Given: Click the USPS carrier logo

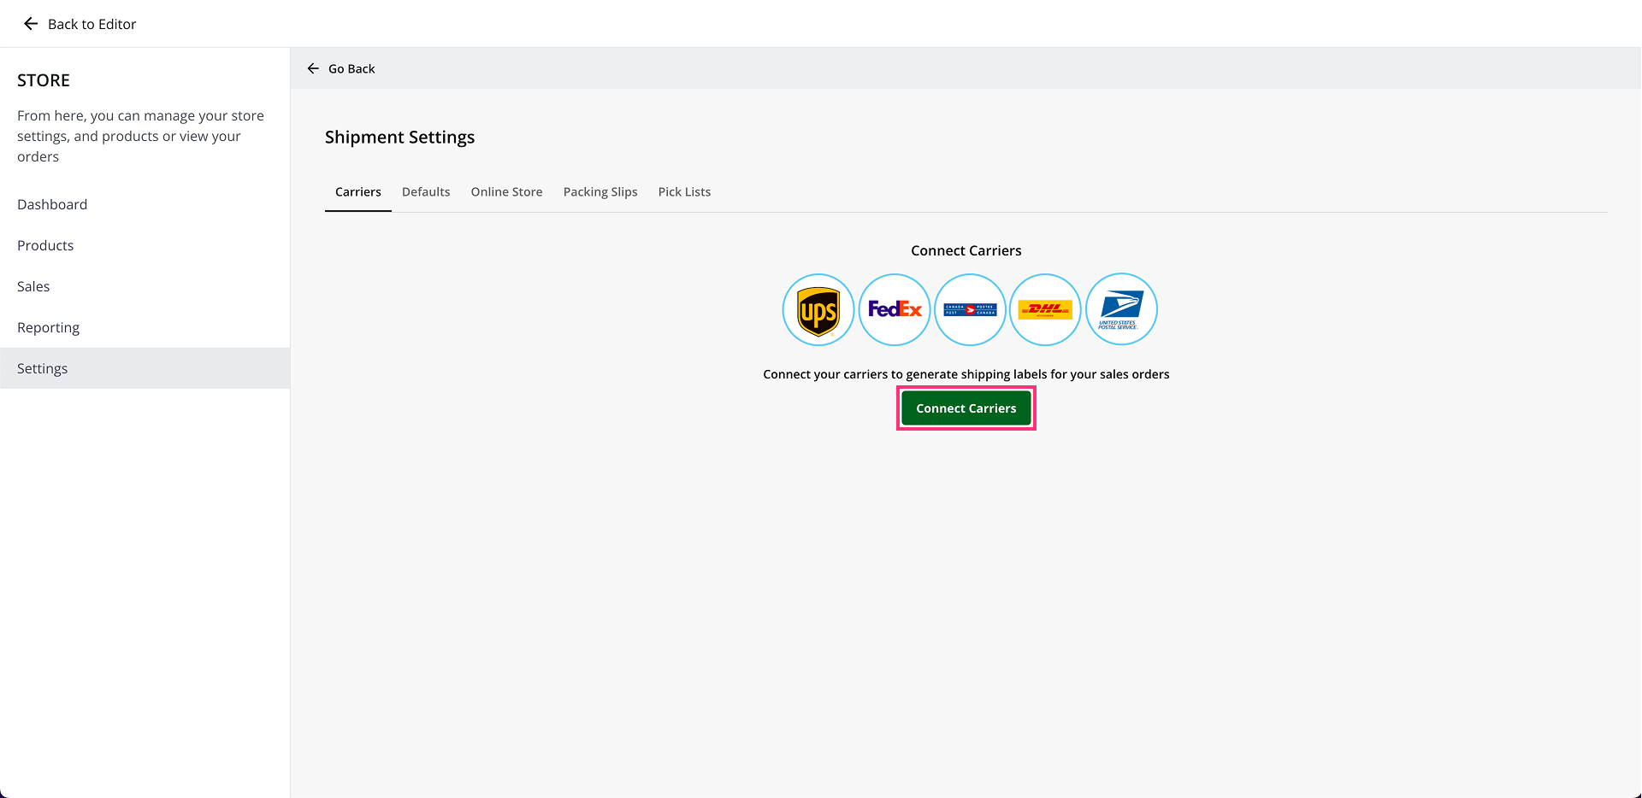Looking at the screenshot, I should 1121,309.
